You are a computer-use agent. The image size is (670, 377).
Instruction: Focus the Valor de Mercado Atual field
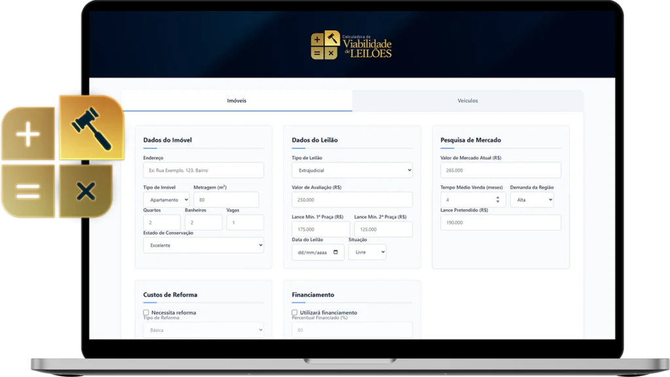click(501, 171)
